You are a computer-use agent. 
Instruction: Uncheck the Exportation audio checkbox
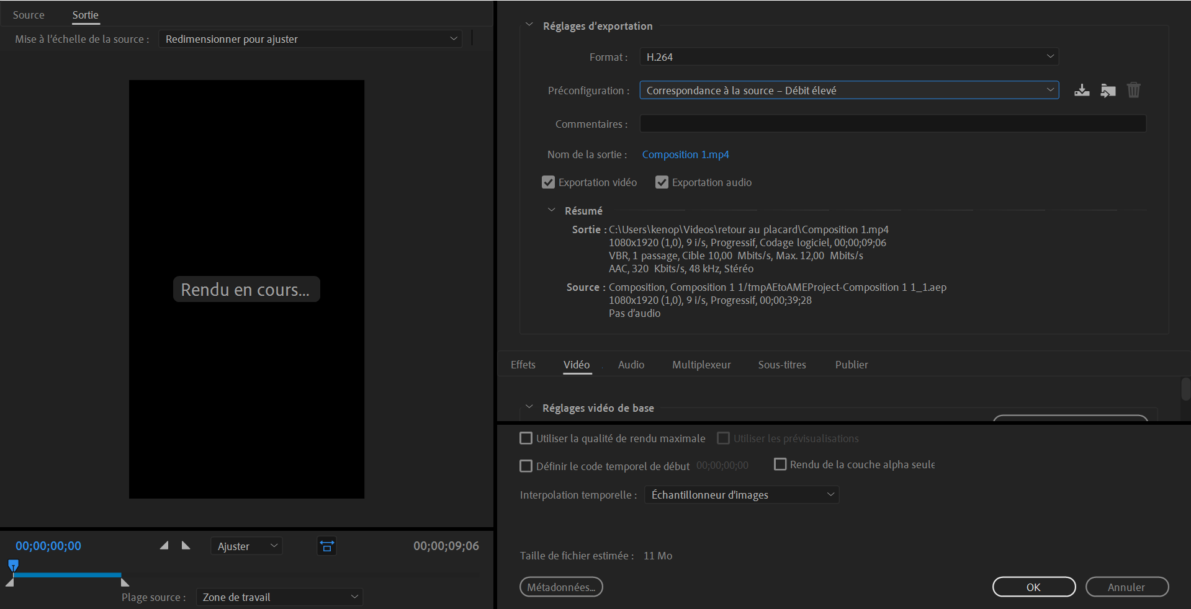click(x=662, y=182)
